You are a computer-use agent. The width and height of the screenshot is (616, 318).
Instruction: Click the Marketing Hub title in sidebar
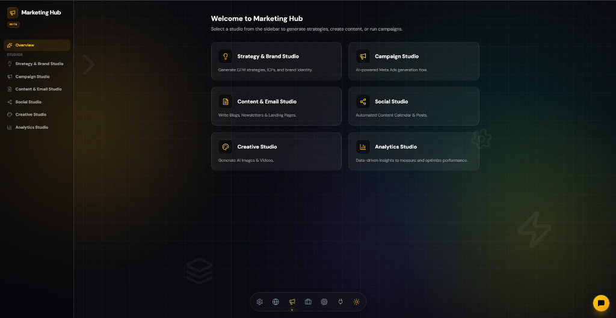point(42,13)
